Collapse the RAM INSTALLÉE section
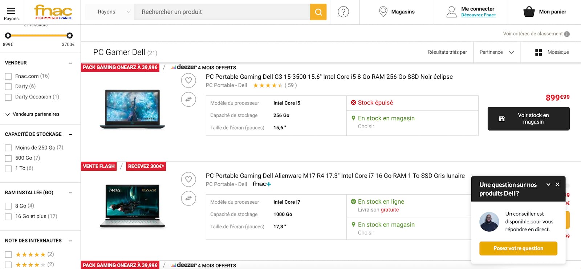 [x=70, y=193]
